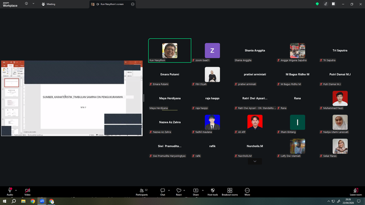Screen dimensions: 365x205
Task: Show hidden system tray icons
Action: click(328, 201)
